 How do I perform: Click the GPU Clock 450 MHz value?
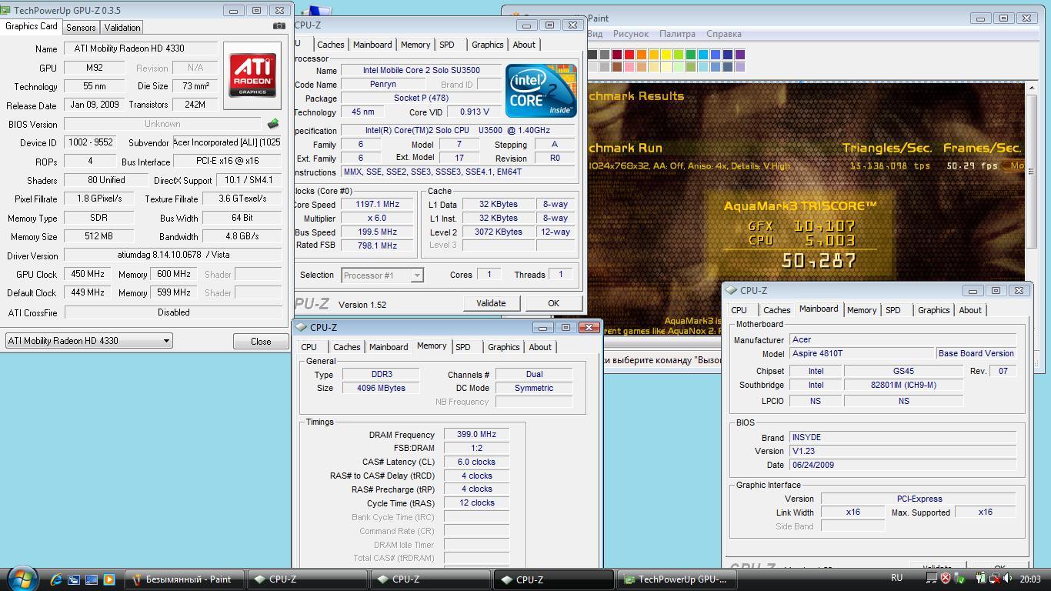click(88, 274)
